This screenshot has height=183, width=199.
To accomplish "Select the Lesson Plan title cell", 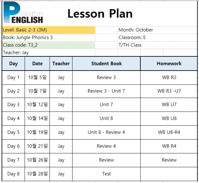I will [100, 14].
